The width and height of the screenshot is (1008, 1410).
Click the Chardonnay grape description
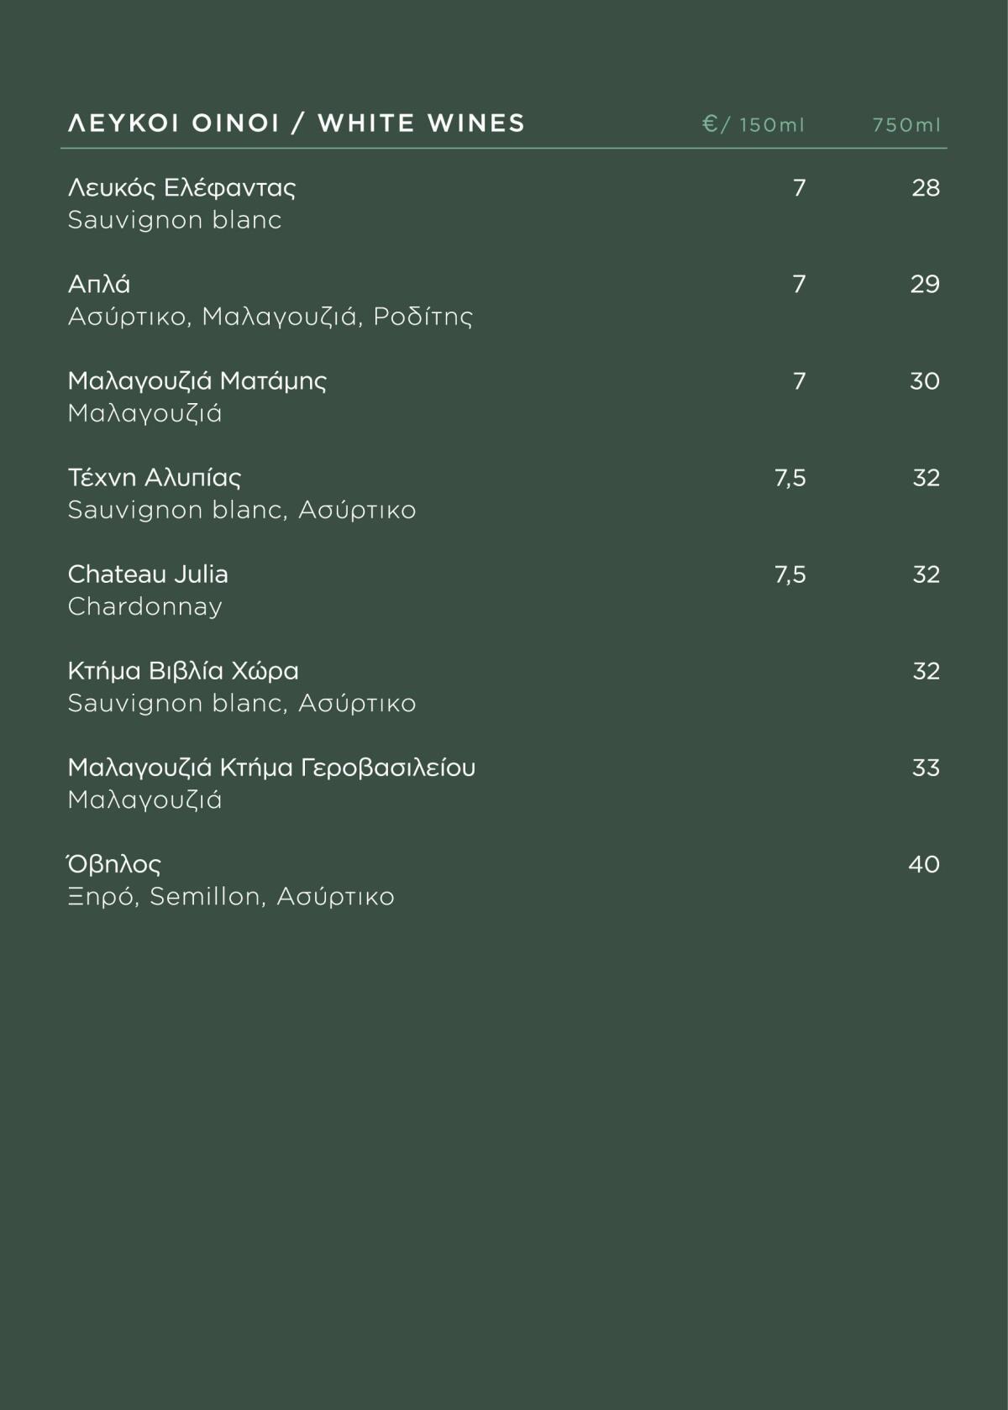[144, 606]
